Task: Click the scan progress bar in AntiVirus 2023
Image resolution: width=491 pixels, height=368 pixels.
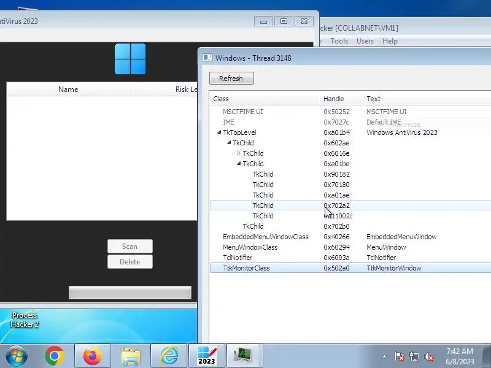Action: [130, 293]
